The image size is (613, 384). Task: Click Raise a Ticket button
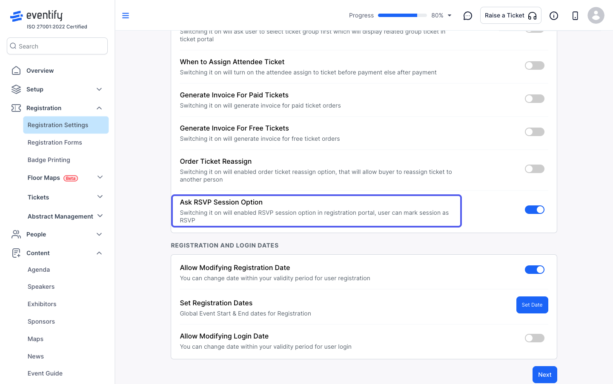pyautogui.click(x=511, y=15)
